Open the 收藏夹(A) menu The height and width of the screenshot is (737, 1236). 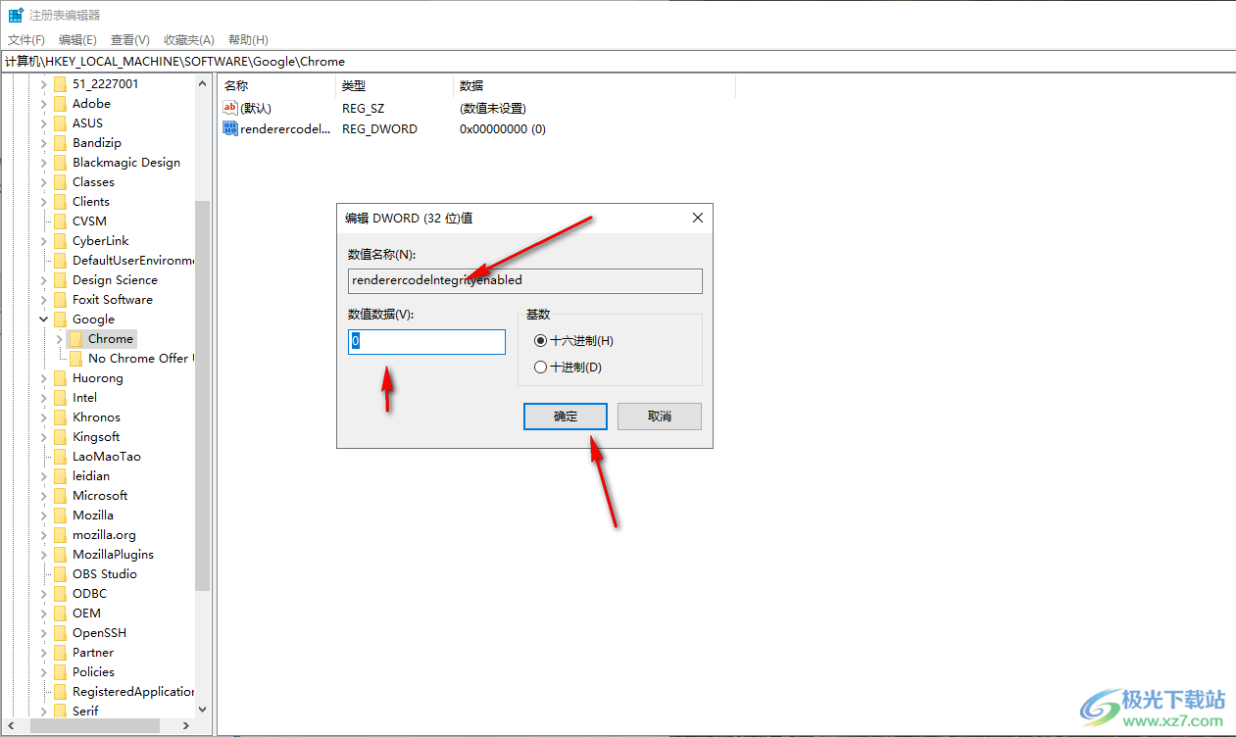pyautogui.click(x=188, y=39)
